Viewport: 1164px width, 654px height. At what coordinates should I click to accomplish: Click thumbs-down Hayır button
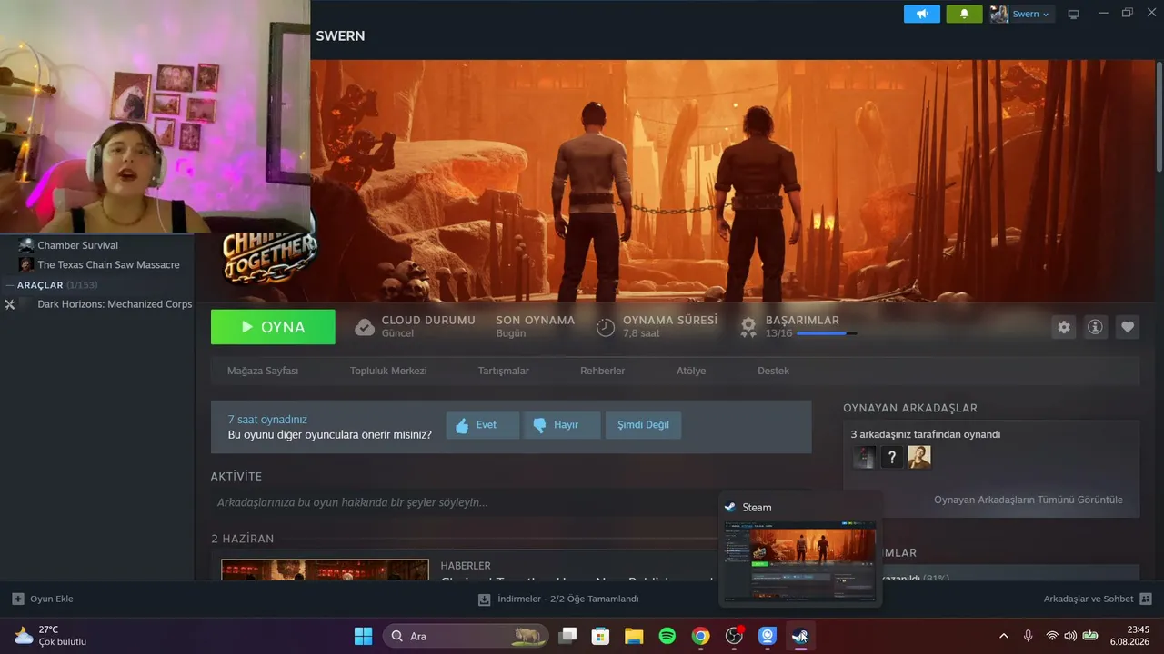562,425
